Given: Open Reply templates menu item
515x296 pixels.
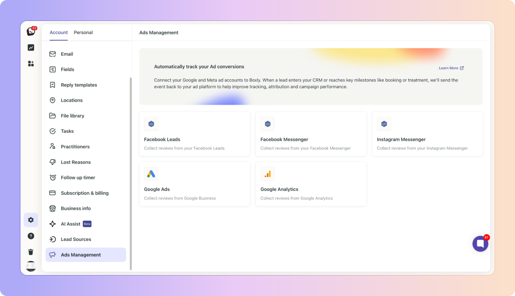Looking at the screenshot, I should (x=86, y=85).
